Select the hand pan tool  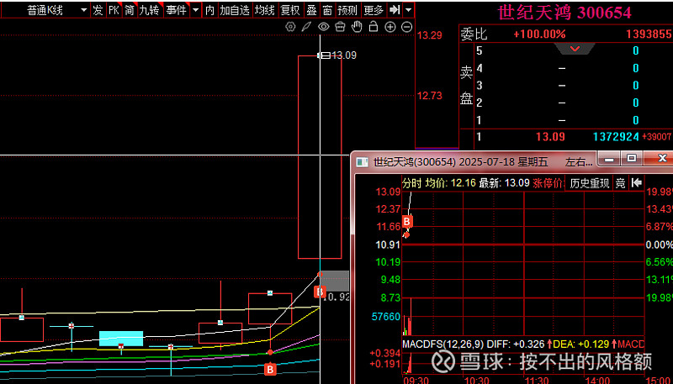pos(357,27)
